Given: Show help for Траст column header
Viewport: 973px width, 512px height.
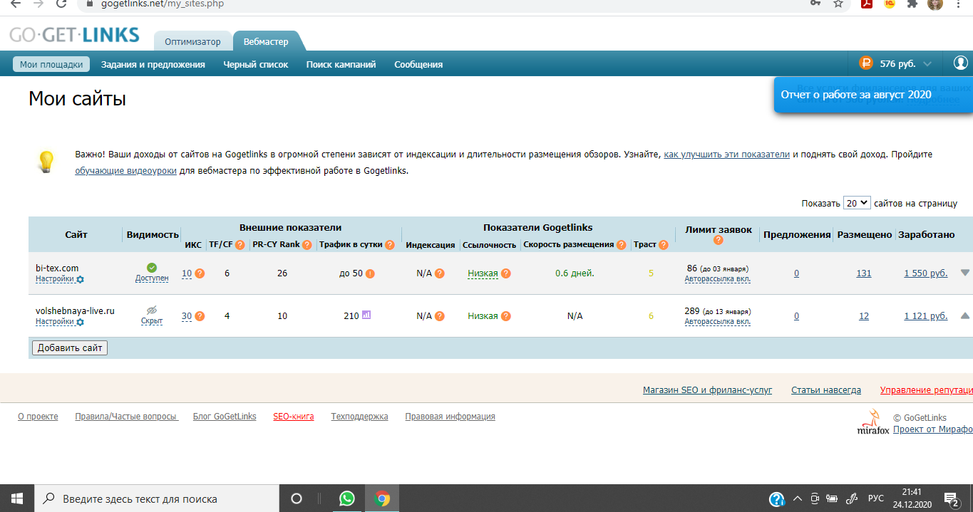Looking at the screenshot, I should pyautogui.click(x=664, y=245).
